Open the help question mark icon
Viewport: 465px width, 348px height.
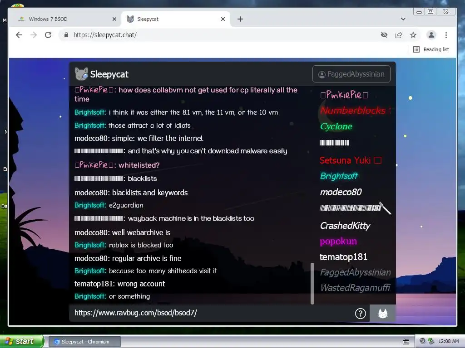click(360, 314)
